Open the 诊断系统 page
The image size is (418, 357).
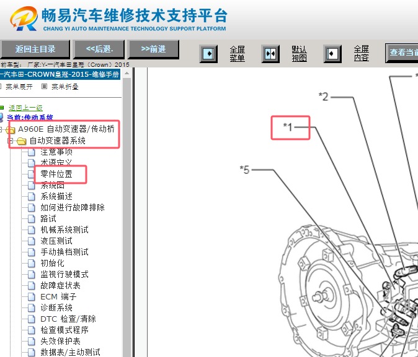[x=56, y=308]
